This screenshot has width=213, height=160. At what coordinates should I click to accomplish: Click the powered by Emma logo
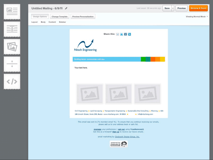(x=118, y=144)
